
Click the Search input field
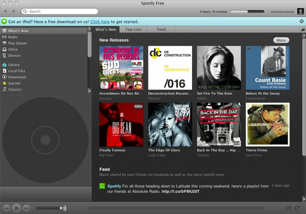coord(59,11)
